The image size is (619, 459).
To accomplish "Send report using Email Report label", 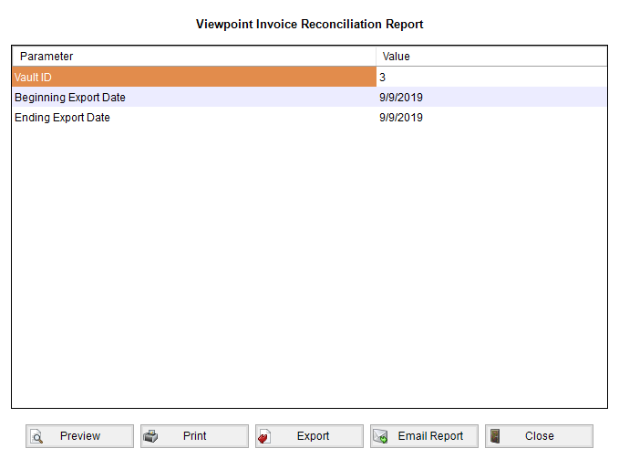I will 430,436.
